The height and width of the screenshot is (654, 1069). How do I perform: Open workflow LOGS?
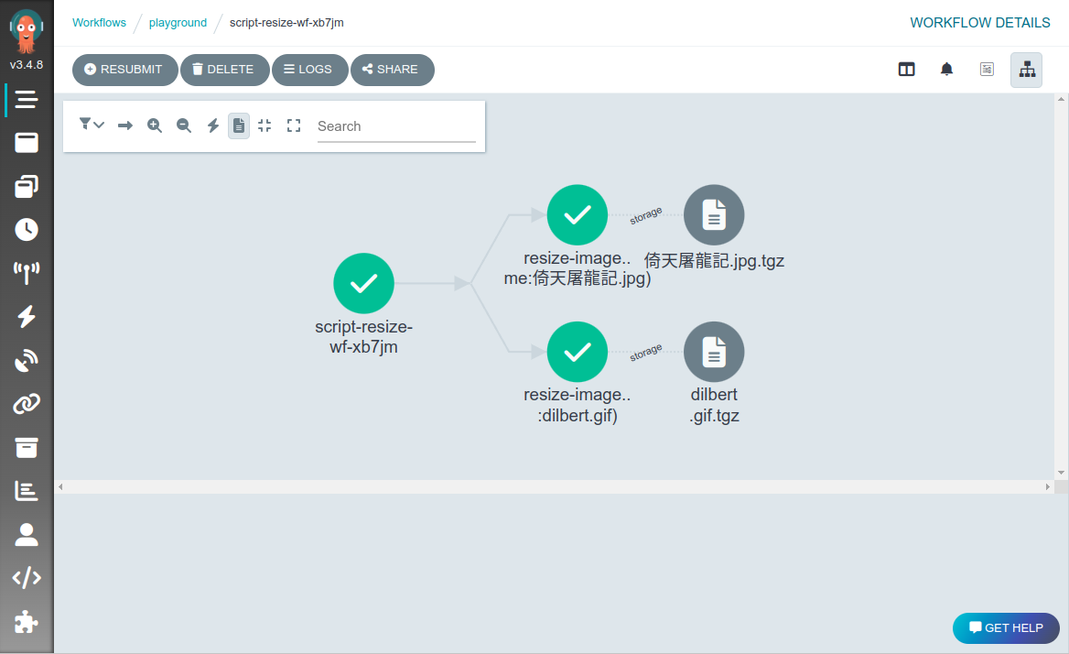click(309, 70)
